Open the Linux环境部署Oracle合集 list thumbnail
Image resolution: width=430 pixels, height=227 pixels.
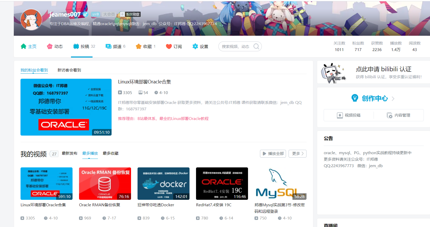click(x=47, y=183)
